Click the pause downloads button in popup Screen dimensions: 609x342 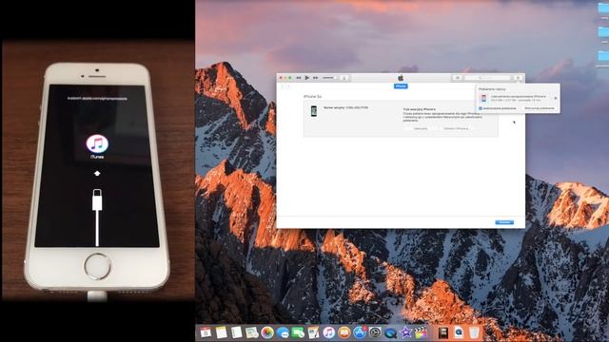[x=540, y=108]
